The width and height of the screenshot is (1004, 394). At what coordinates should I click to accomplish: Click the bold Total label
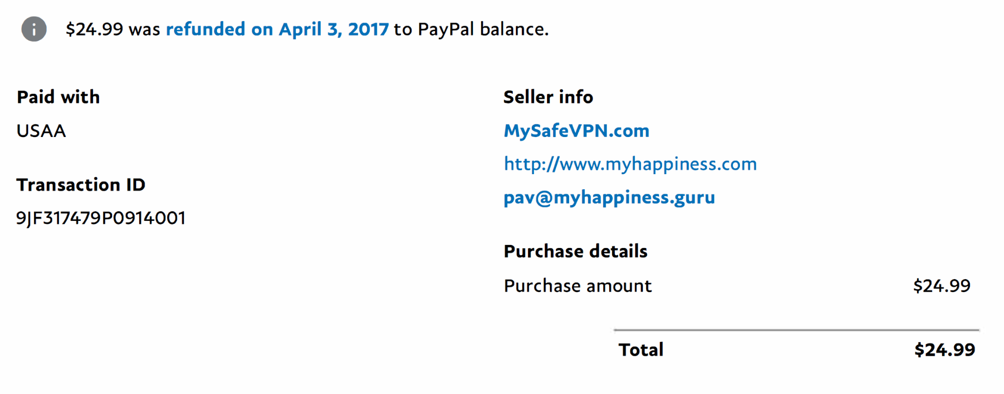[641, 349]
